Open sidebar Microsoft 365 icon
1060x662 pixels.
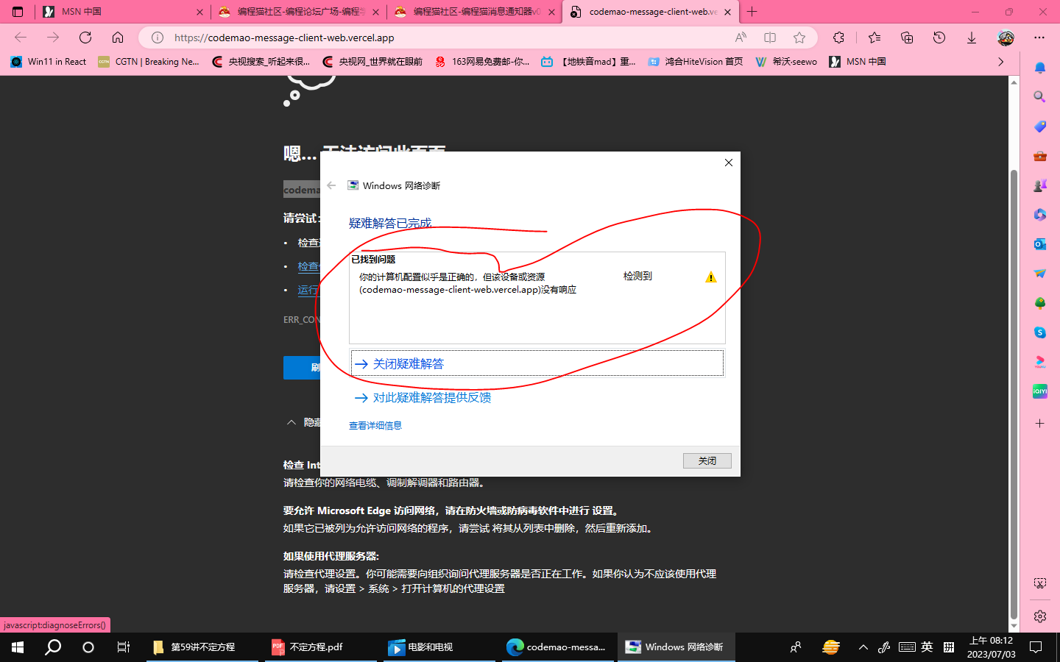pos(1040,215)
